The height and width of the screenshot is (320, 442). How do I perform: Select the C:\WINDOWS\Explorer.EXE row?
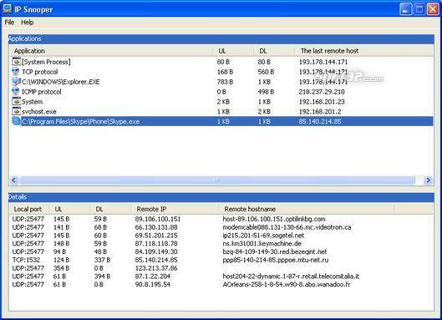point(221,82)
